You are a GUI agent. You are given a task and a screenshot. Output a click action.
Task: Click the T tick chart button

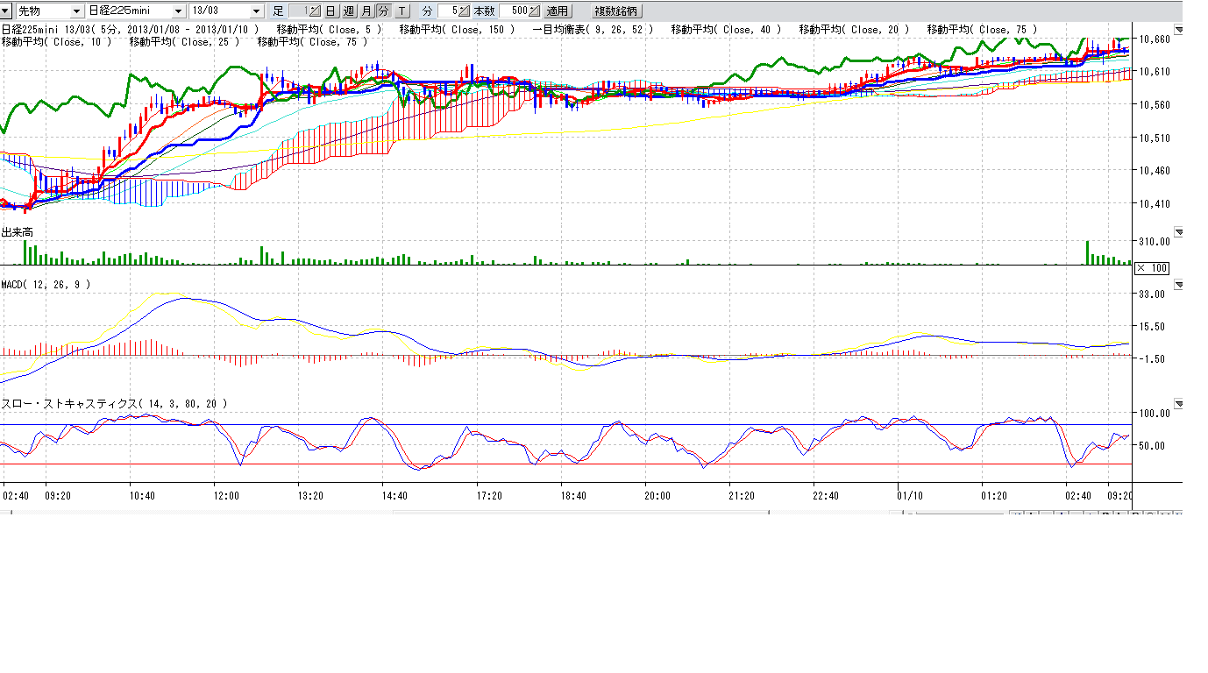pos(401,11)
